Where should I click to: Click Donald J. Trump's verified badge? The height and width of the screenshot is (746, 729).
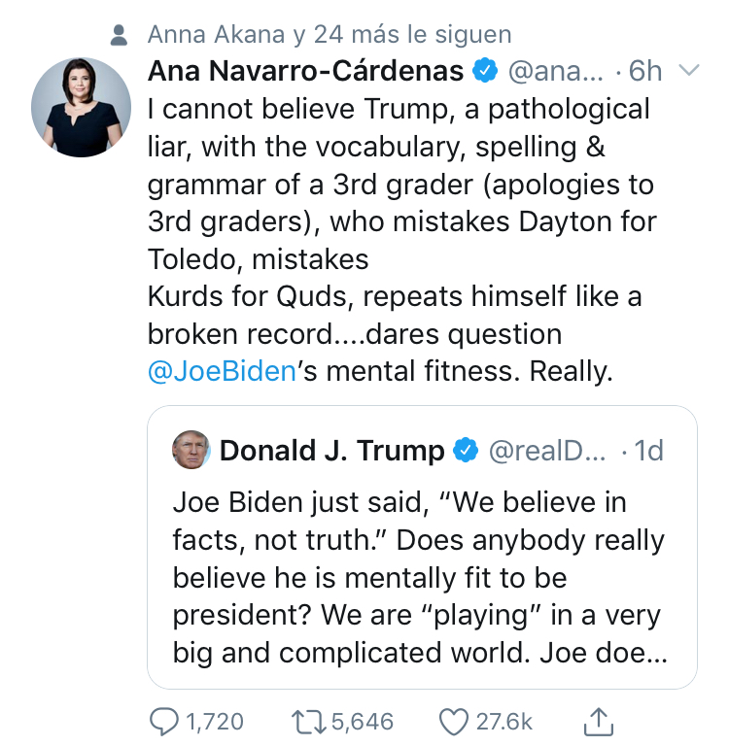(x=466, y=450)
